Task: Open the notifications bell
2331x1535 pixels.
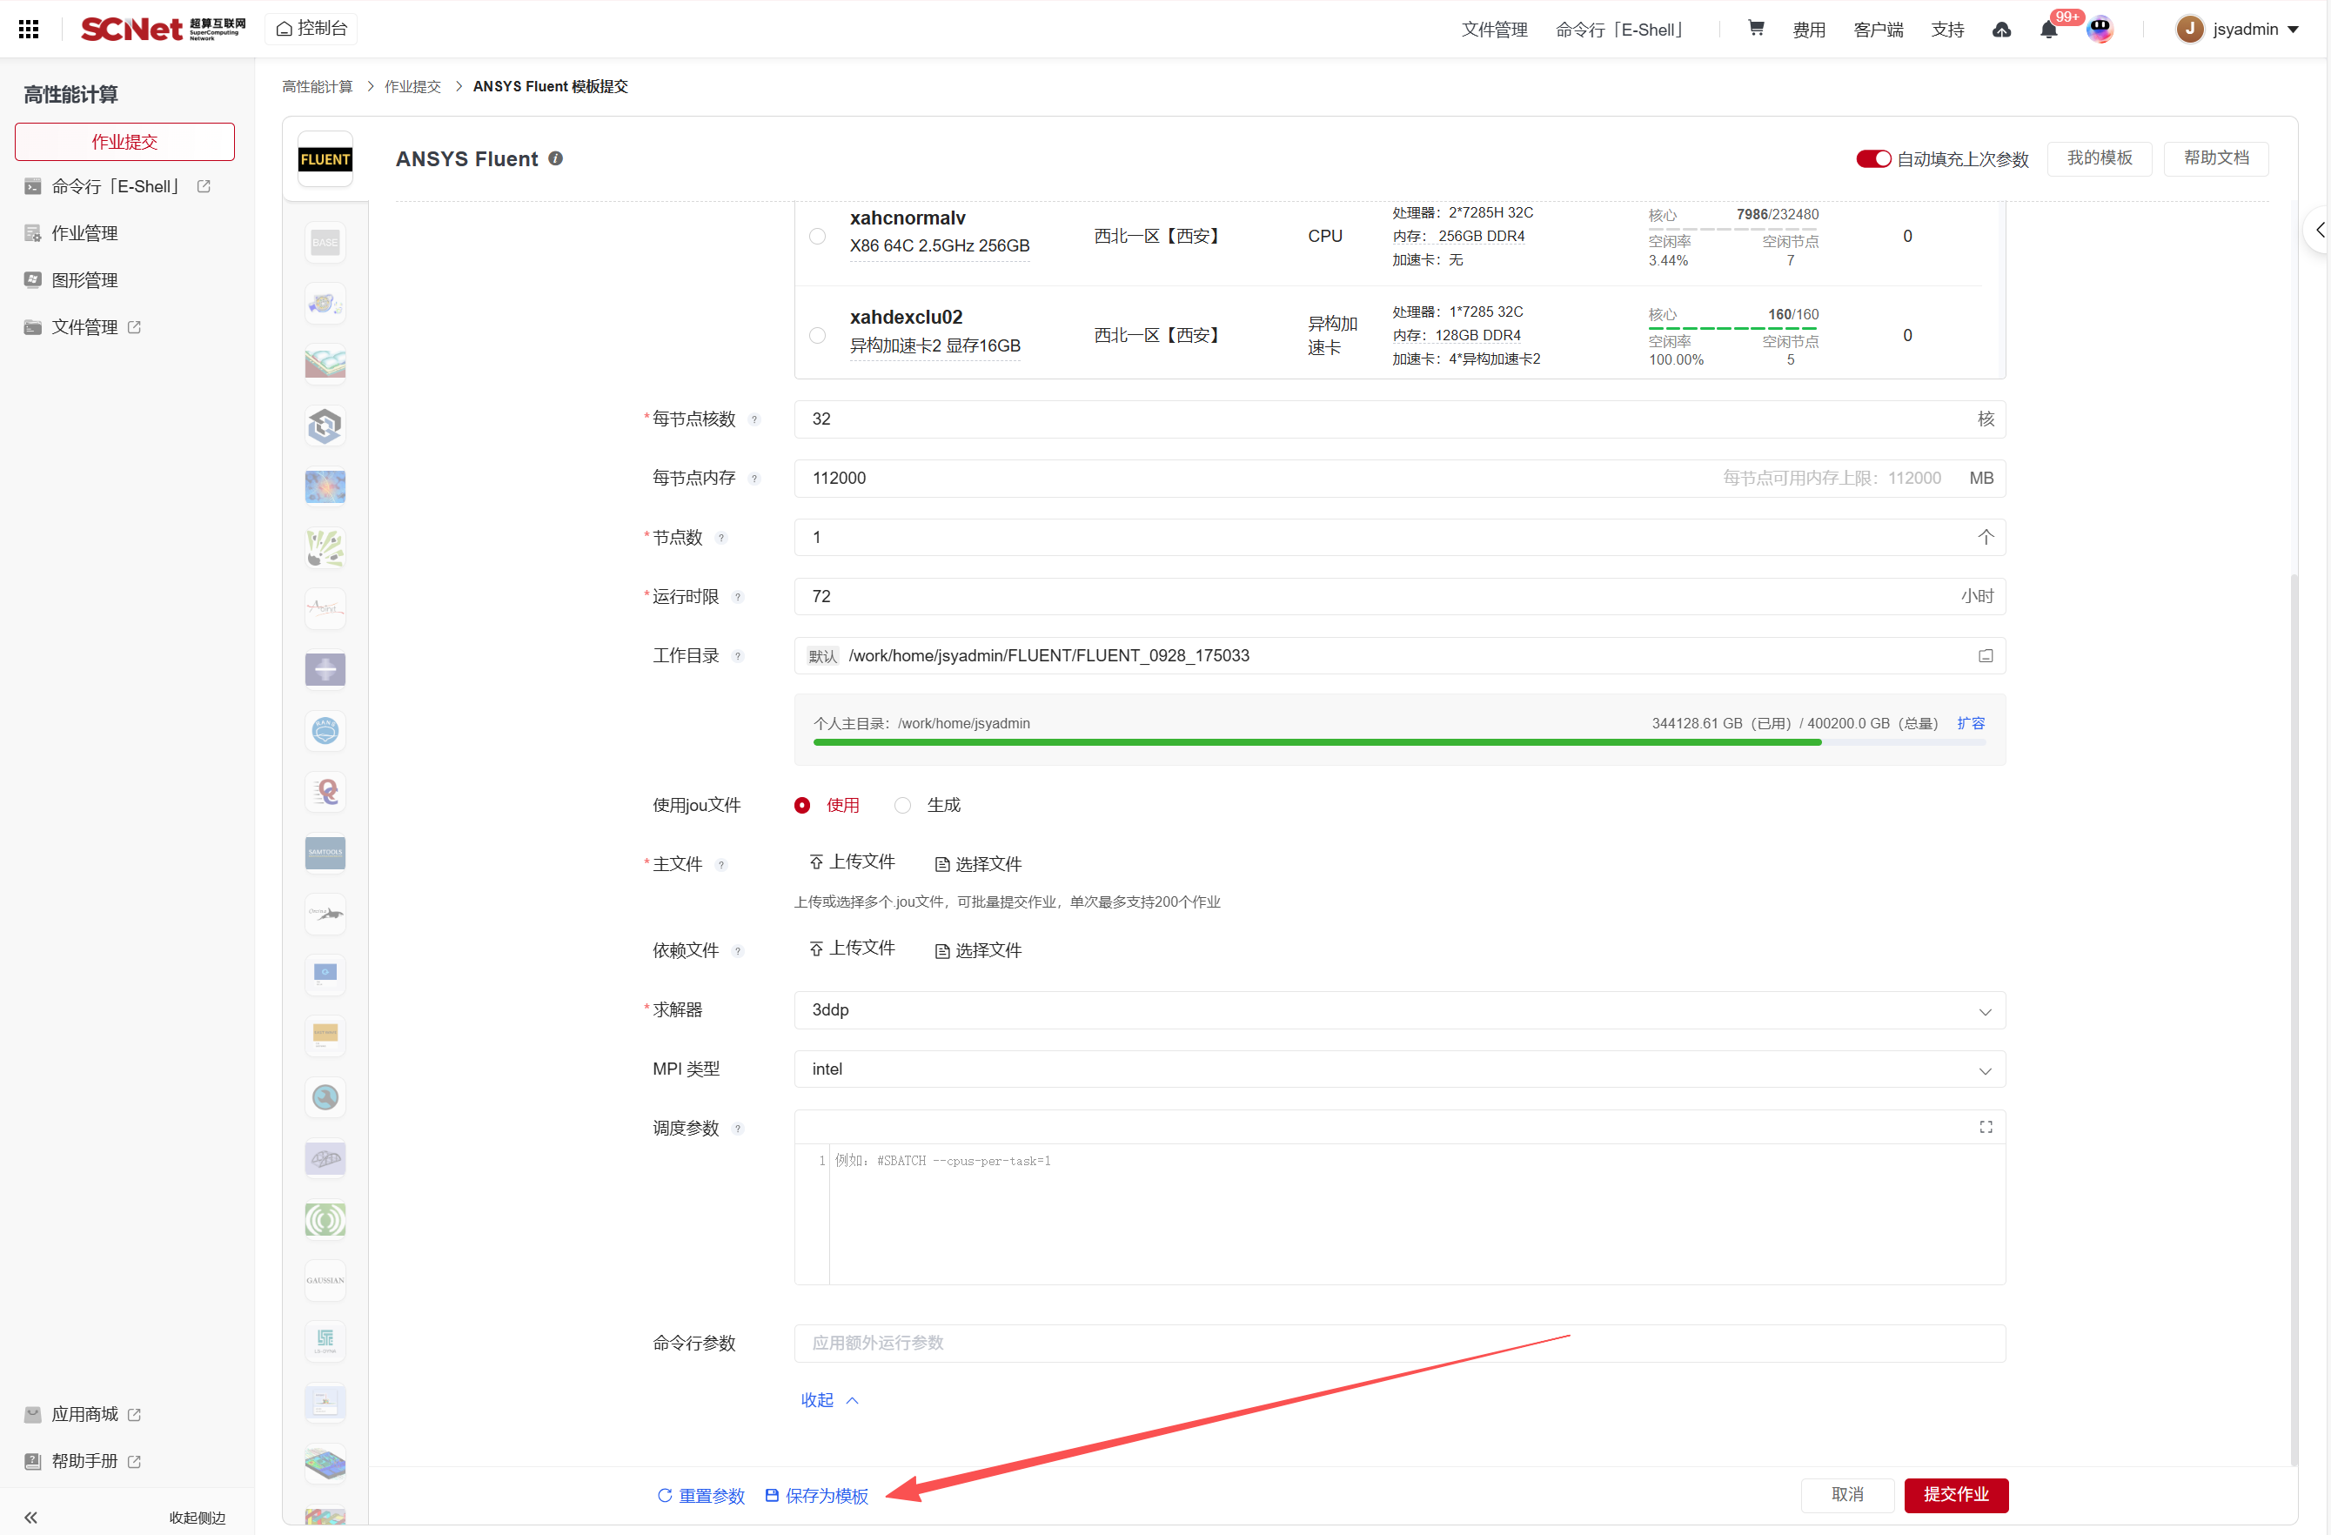Action: tap(2048, 30)
